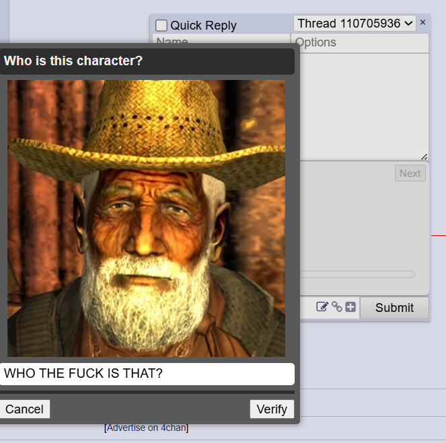Image resolution: width=446 pixels, height=443 pixels.
Task: Open the Advertise on 4chan link
Action: point(146,428)
